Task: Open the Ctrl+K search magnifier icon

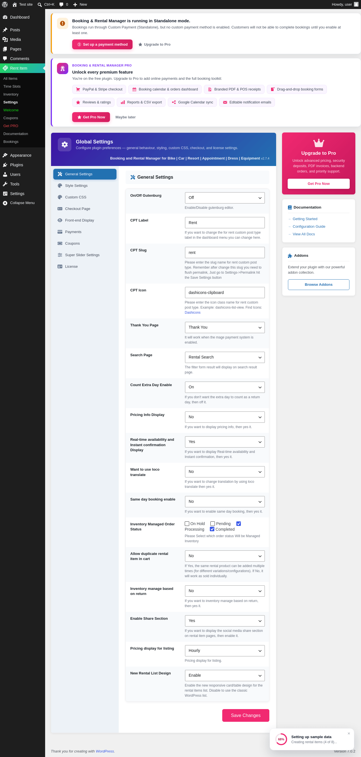Action: (40, 5)
